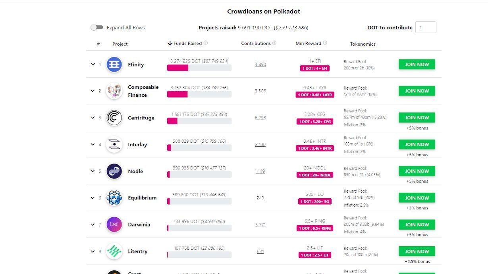Expand the Efinity row chevron

tap(92, 64)
